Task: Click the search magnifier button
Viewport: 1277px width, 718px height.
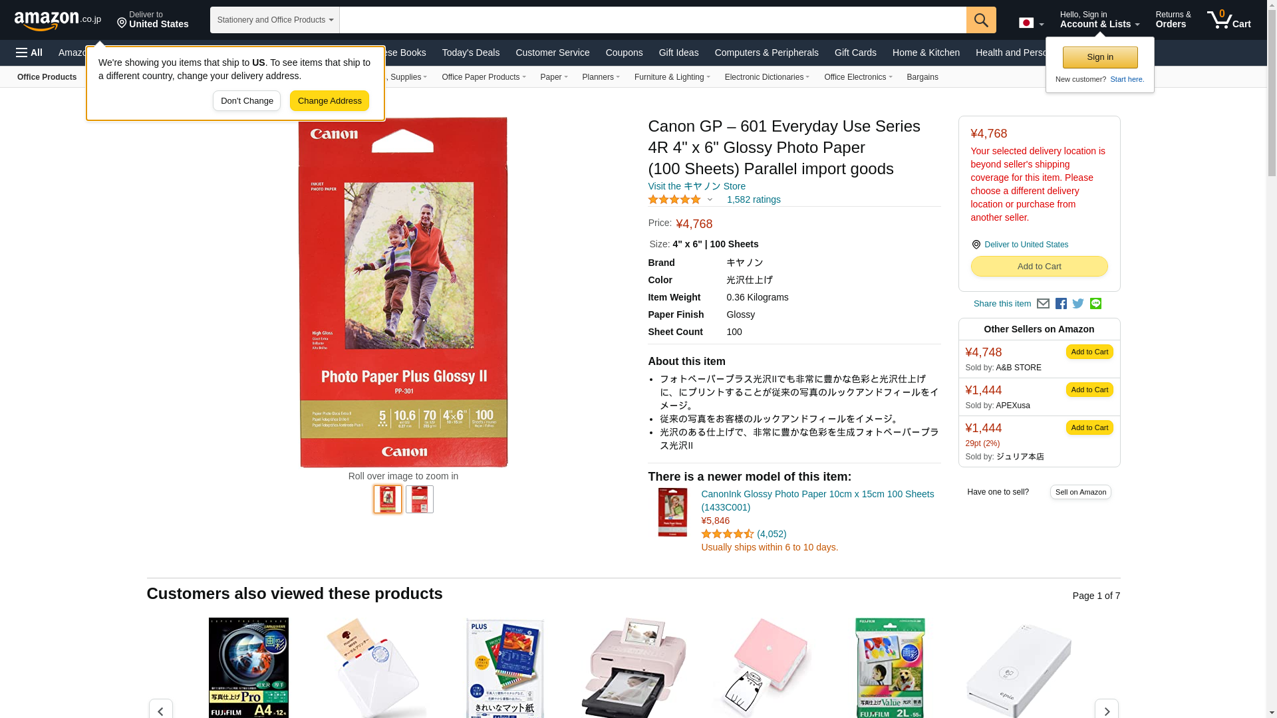Action: [x=981, y=20]
